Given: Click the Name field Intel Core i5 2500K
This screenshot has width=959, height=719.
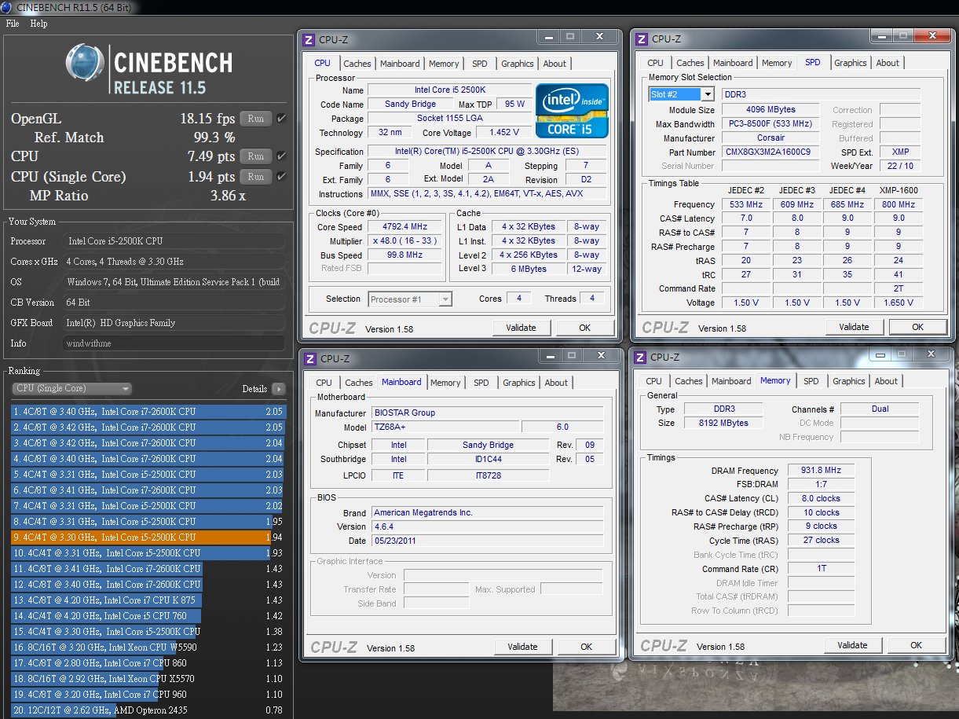Looking at the screenshot, I should pos(449,90).
